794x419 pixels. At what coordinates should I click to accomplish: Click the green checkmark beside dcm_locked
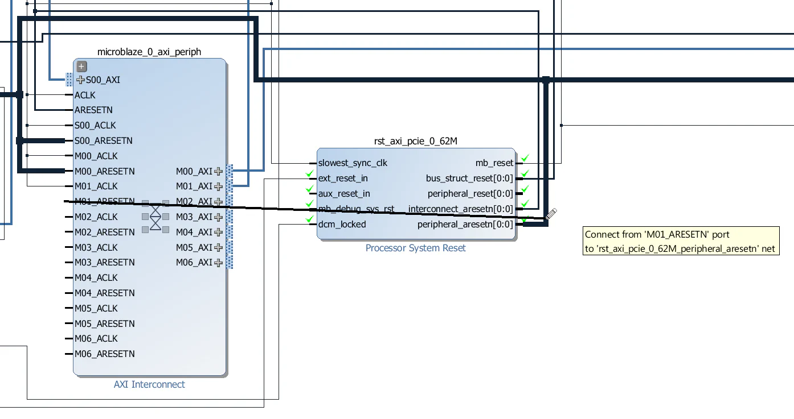click(x=309, y=219)
